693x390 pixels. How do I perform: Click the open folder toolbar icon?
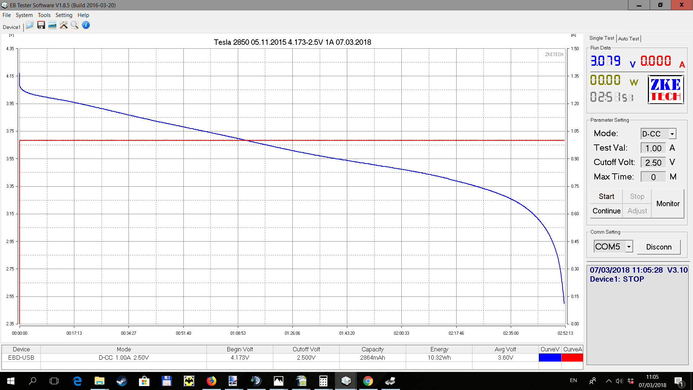click(30, 25)
